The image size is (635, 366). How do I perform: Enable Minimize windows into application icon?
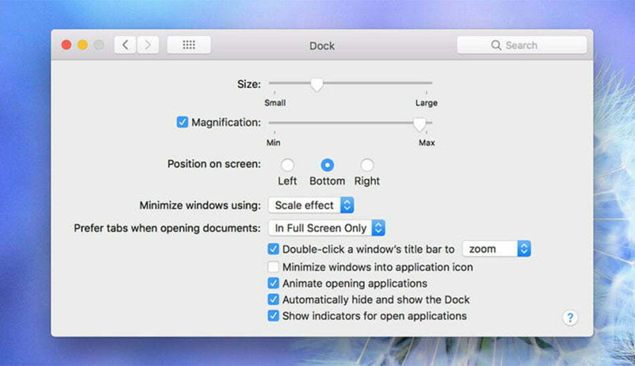273,267
